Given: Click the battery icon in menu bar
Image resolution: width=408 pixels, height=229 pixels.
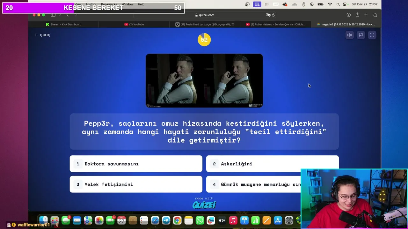Looking at the screenshot, I should point(320,4).
